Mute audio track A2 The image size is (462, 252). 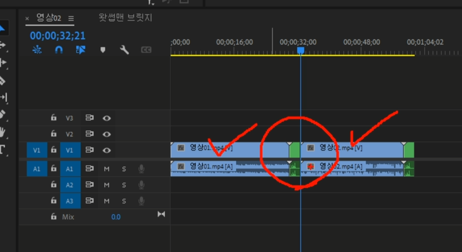(x=107, y=185)
